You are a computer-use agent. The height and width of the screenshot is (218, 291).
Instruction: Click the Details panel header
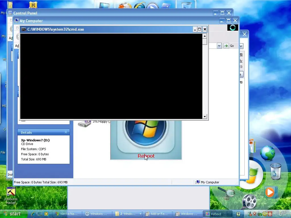pyautogui.click(x=43, y=132)
